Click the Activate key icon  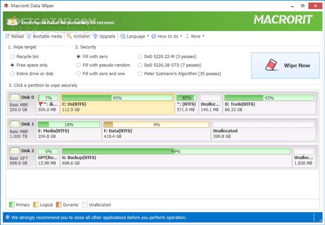69,36
